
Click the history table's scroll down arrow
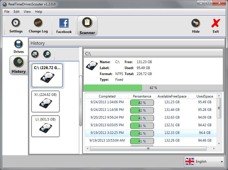click(x=219, y=144)
